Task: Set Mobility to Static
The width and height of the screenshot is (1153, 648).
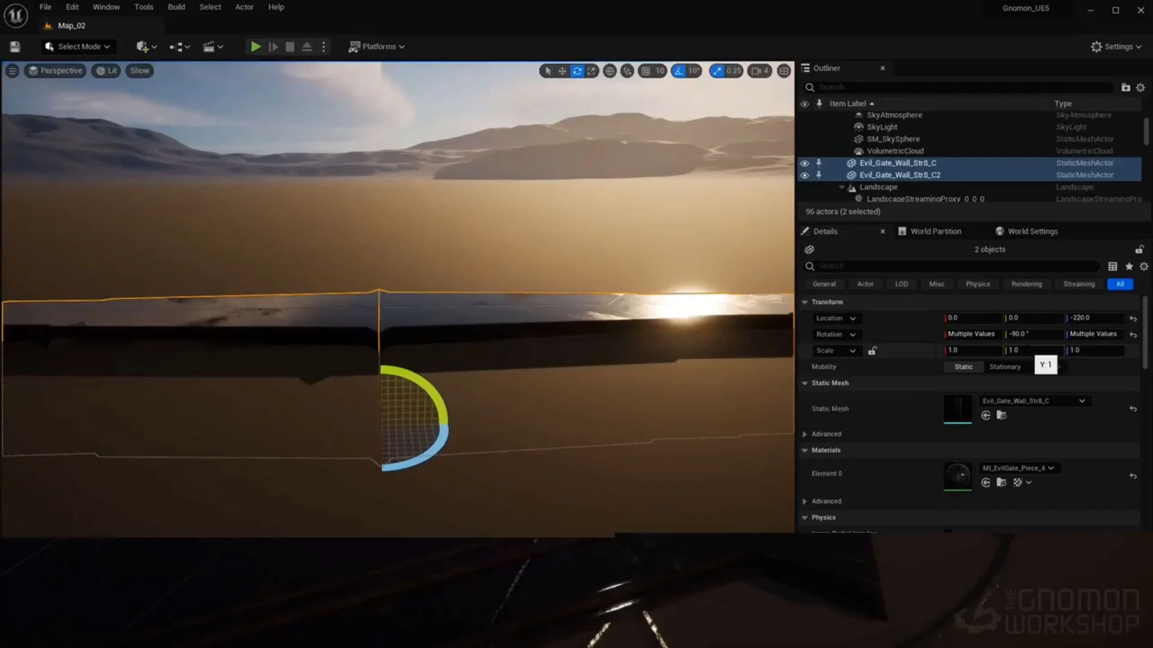Action: coord(963,367)
